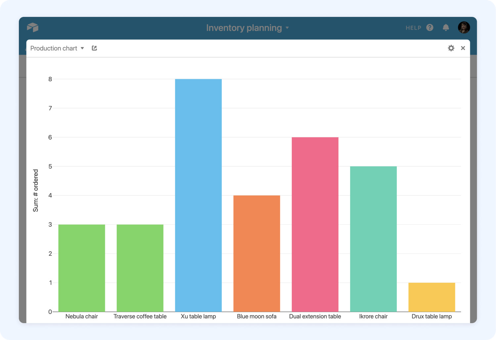Select the green Nebula chair bar

pyautogui.click(x=81, y=268)
